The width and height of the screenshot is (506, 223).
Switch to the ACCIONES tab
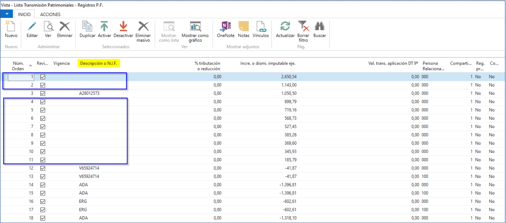click(50, 14)
